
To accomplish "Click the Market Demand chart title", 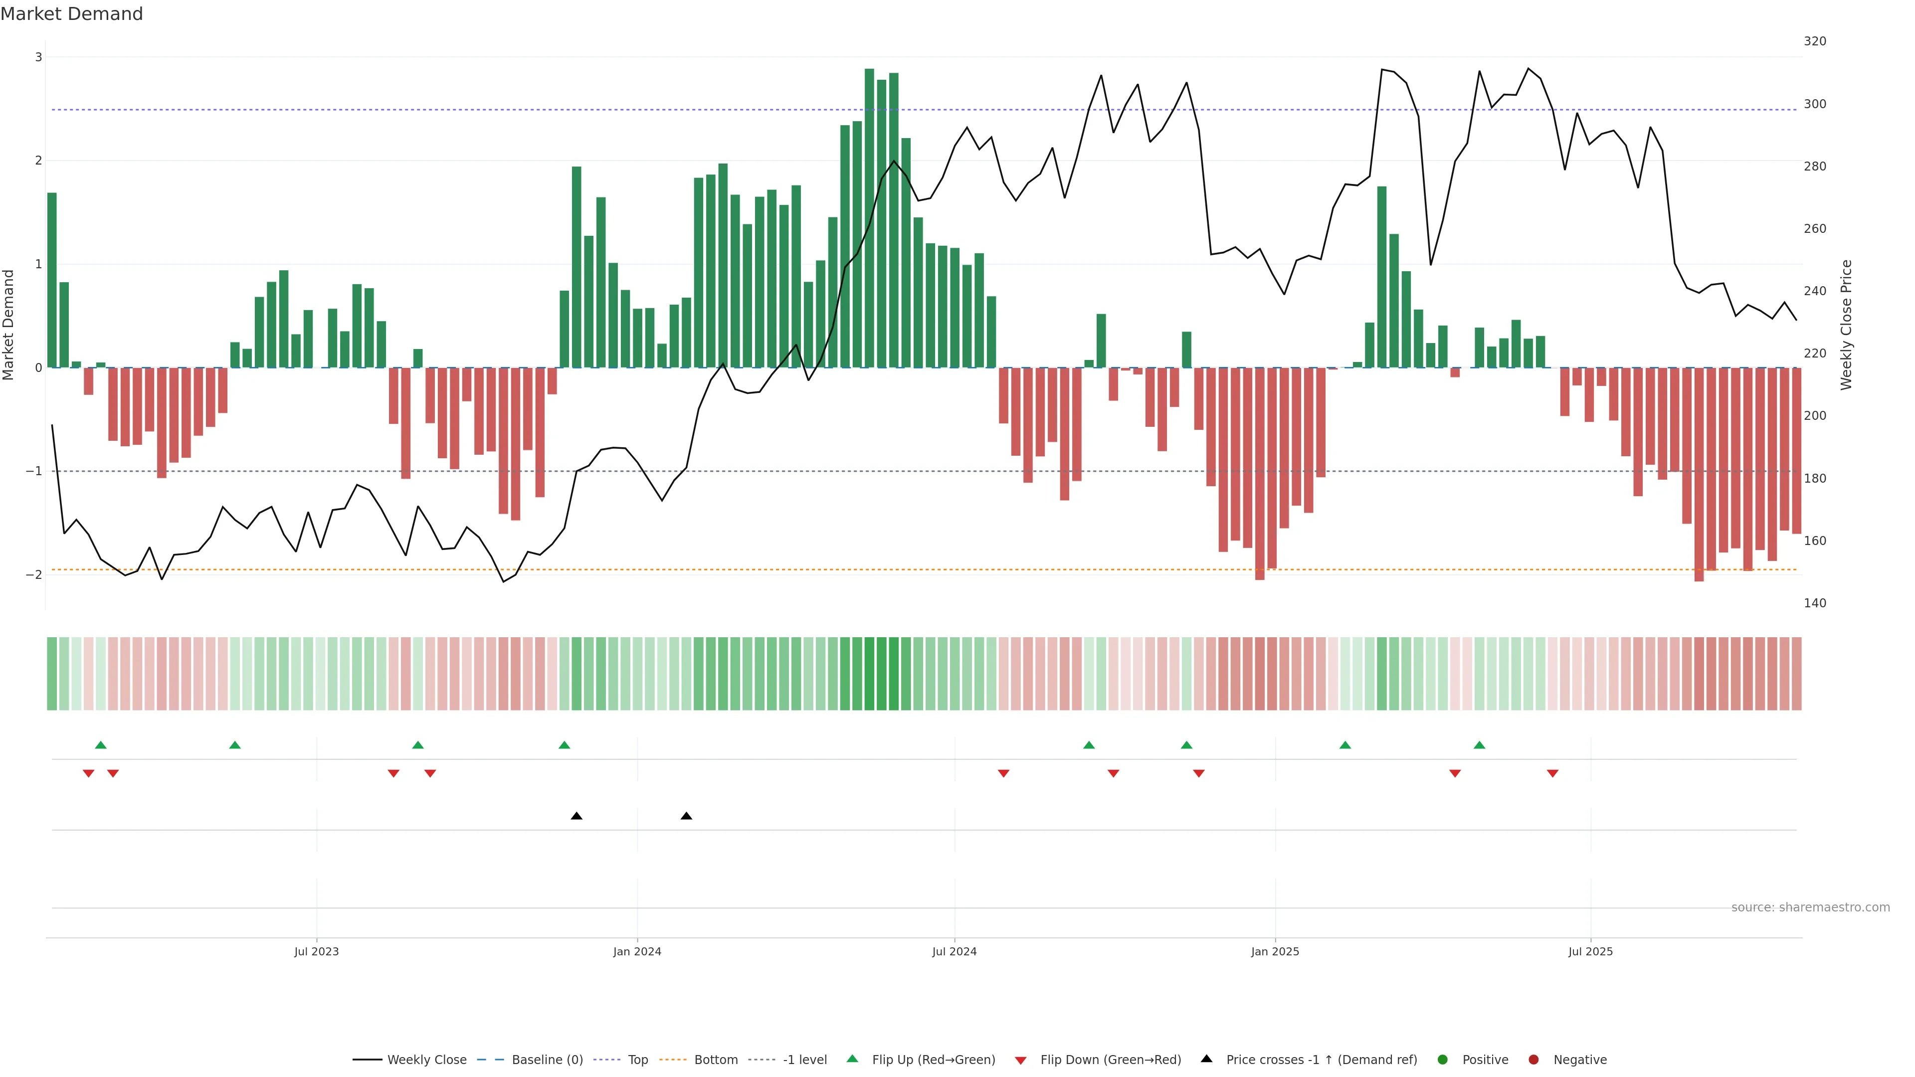I will [x=71, y=14].
